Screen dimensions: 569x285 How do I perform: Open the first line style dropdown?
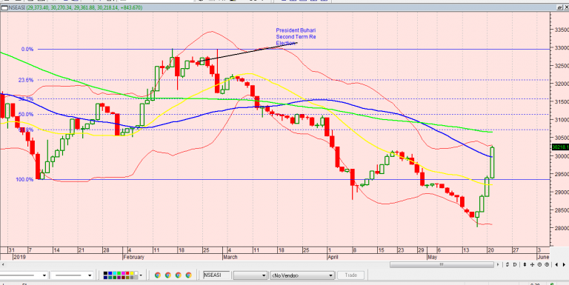[24, 275]
